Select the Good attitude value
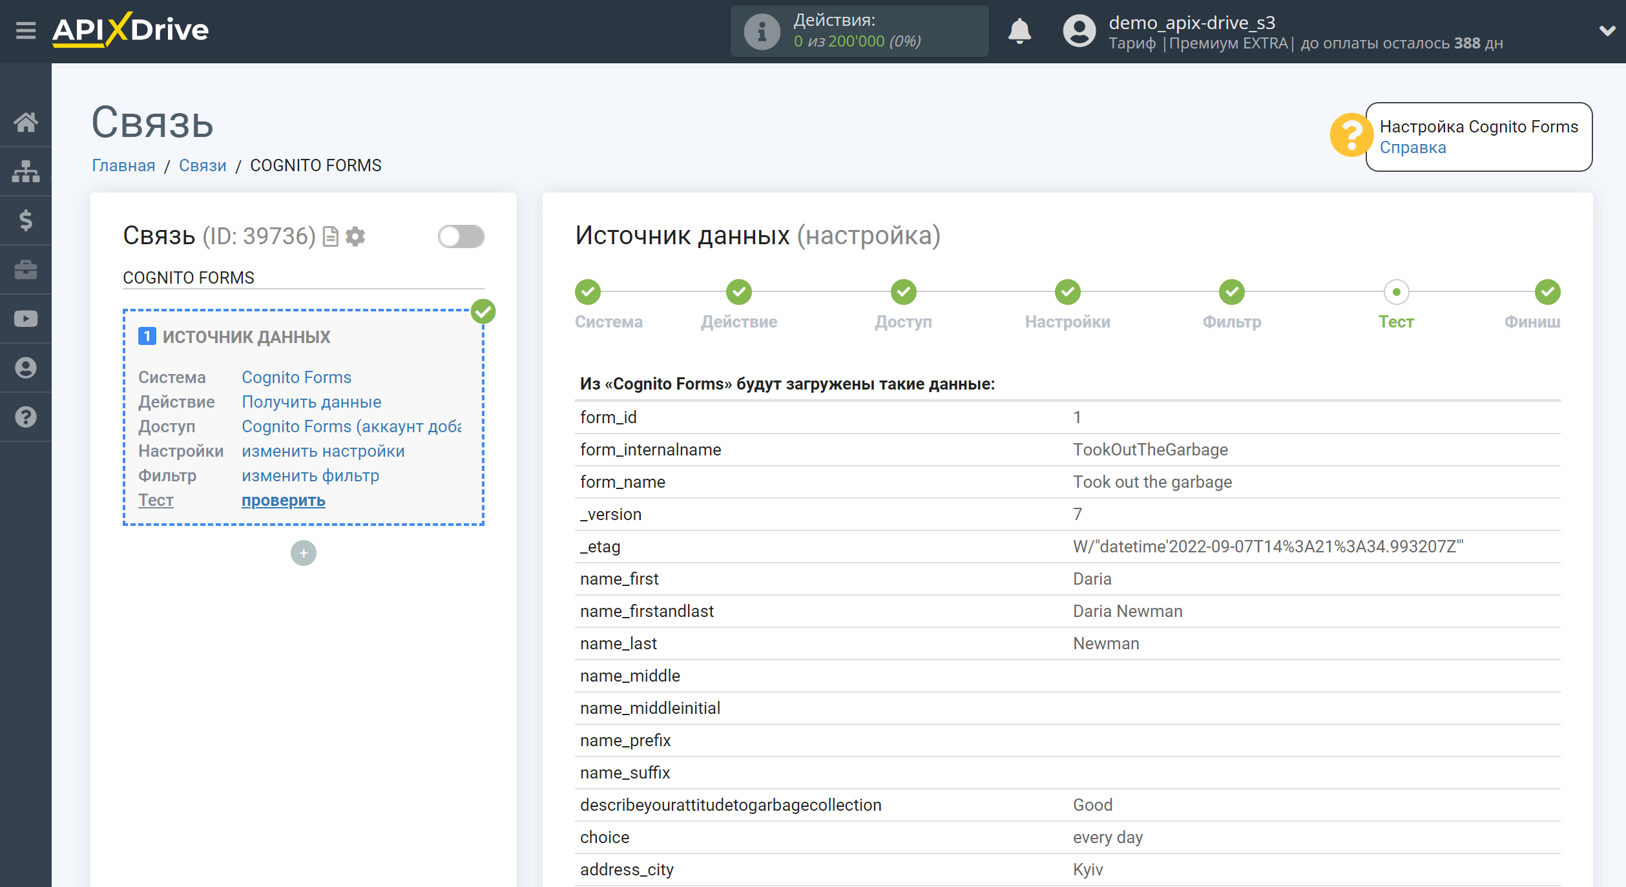The image size is (1626, 887). pyautogui.click(x=1092, y=805)
